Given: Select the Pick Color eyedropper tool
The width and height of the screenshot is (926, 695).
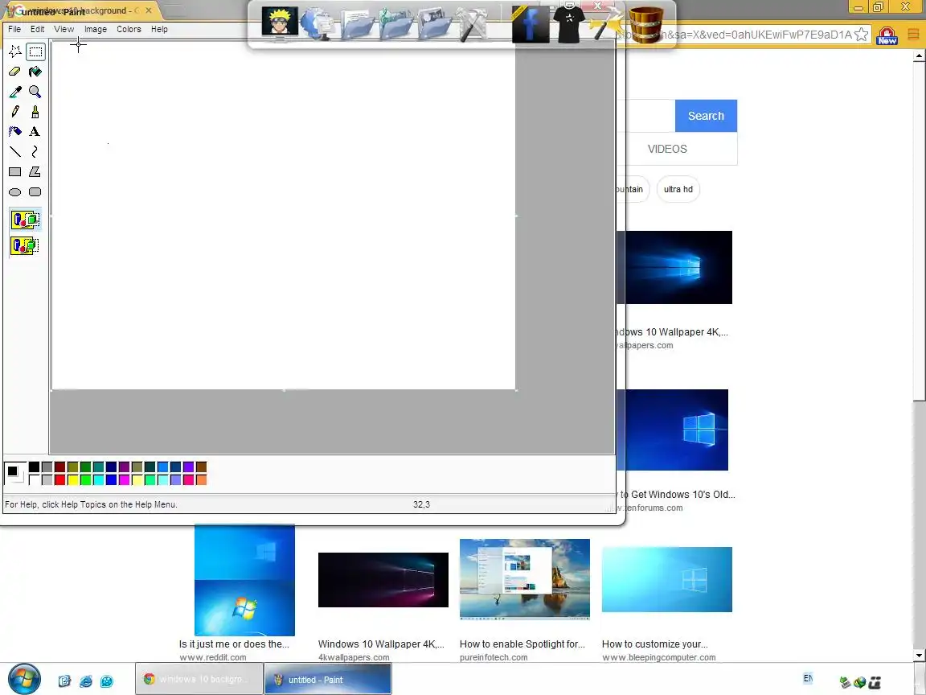Looking at the screenshot, I should tap(15, 92).
